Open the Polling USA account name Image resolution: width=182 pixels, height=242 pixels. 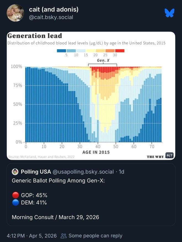point(36,172)
